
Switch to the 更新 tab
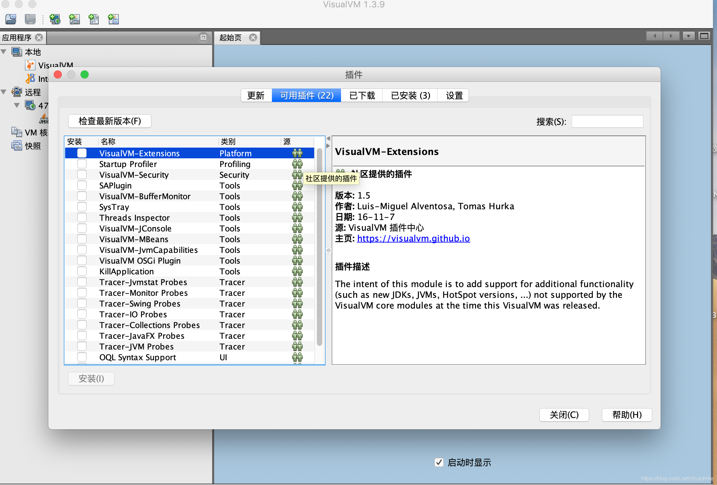pyautogui.click(x=256, y=96)
